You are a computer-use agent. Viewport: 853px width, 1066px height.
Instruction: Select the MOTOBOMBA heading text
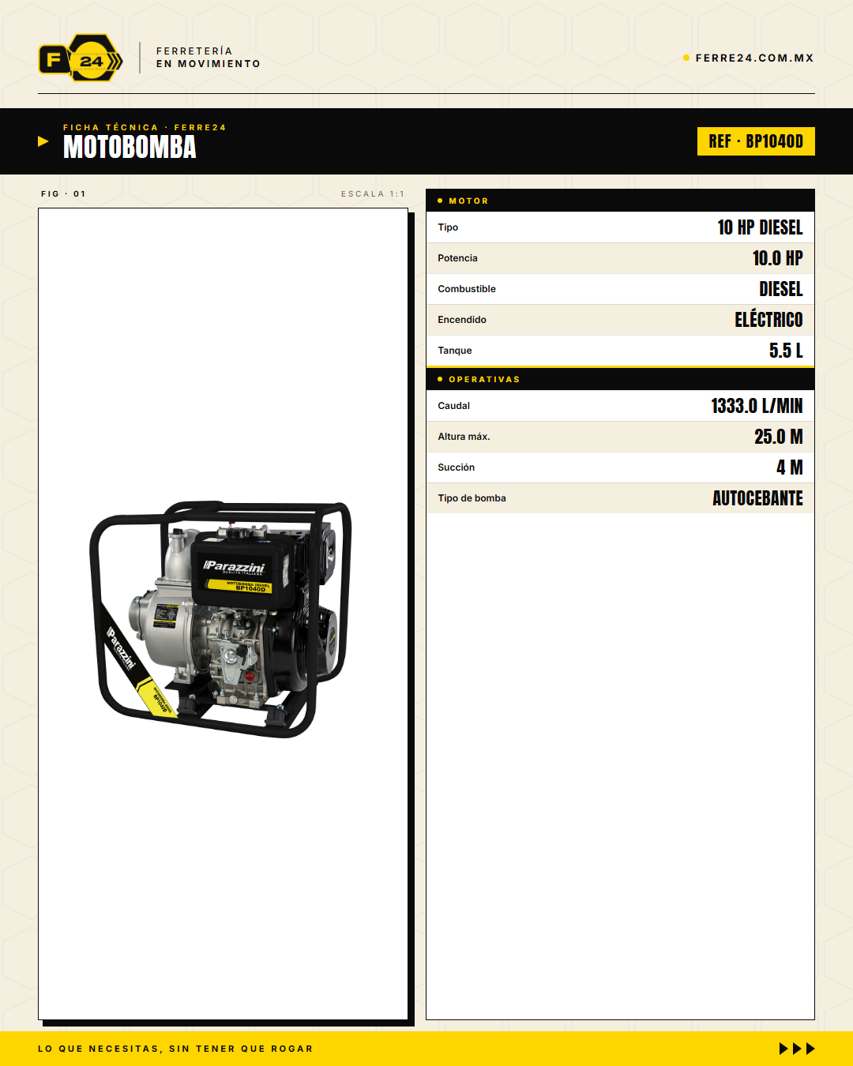point(130,147)
